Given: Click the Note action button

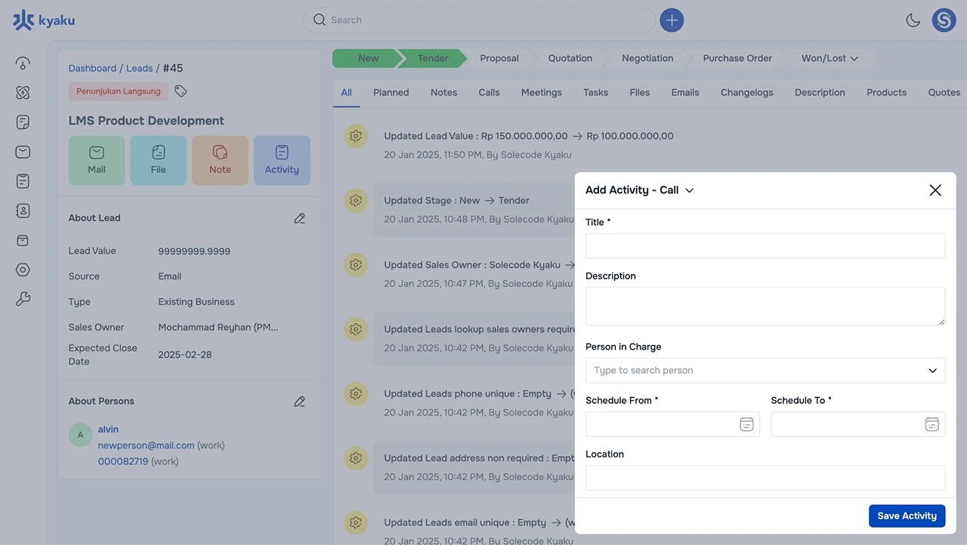Looking at the screenshot, I should click(220, 160).
